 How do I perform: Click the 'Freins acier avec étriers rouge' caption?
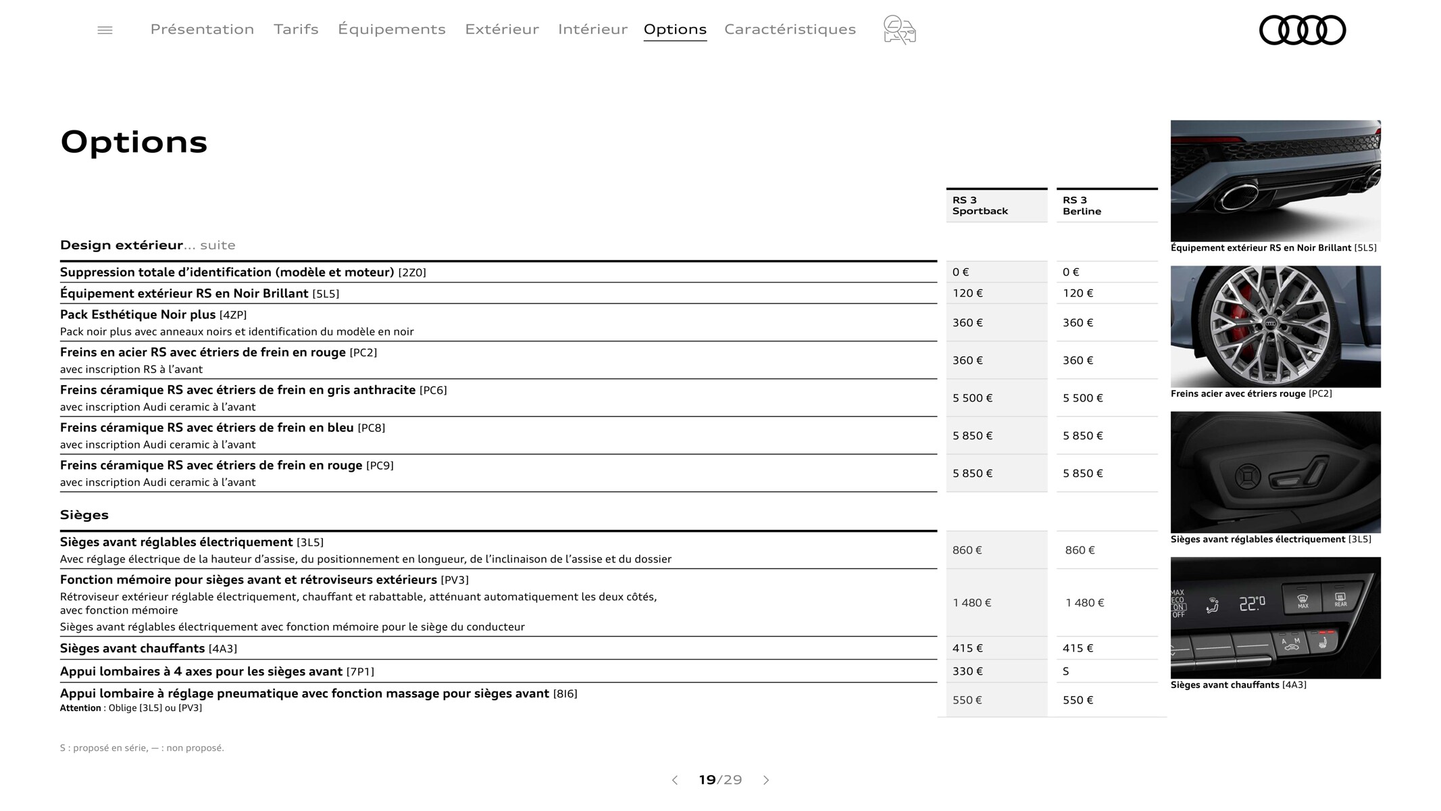pos(1251,393)
